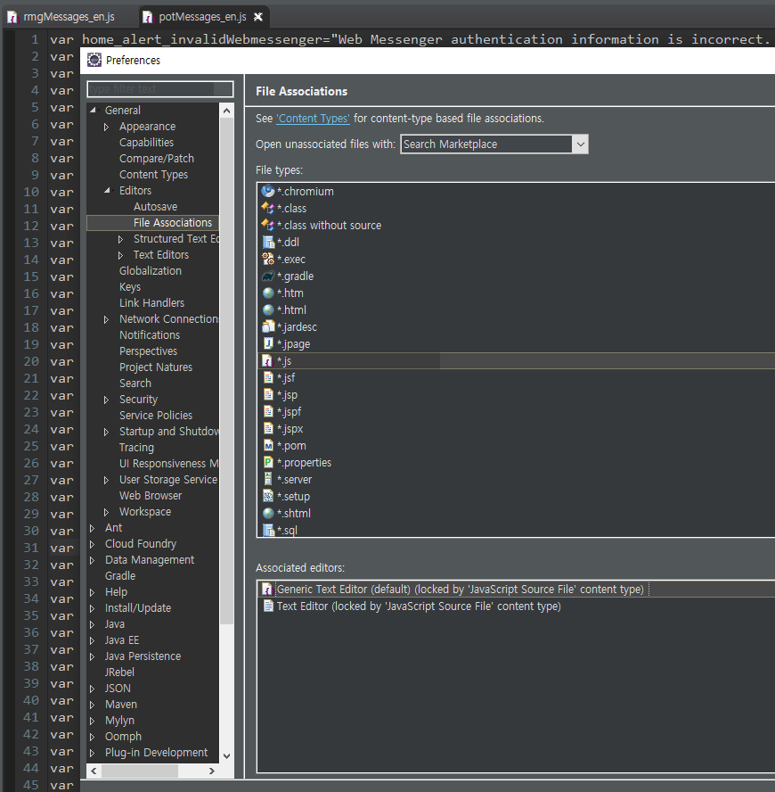Select the *.class file type icon

click(x=268, y=208)
